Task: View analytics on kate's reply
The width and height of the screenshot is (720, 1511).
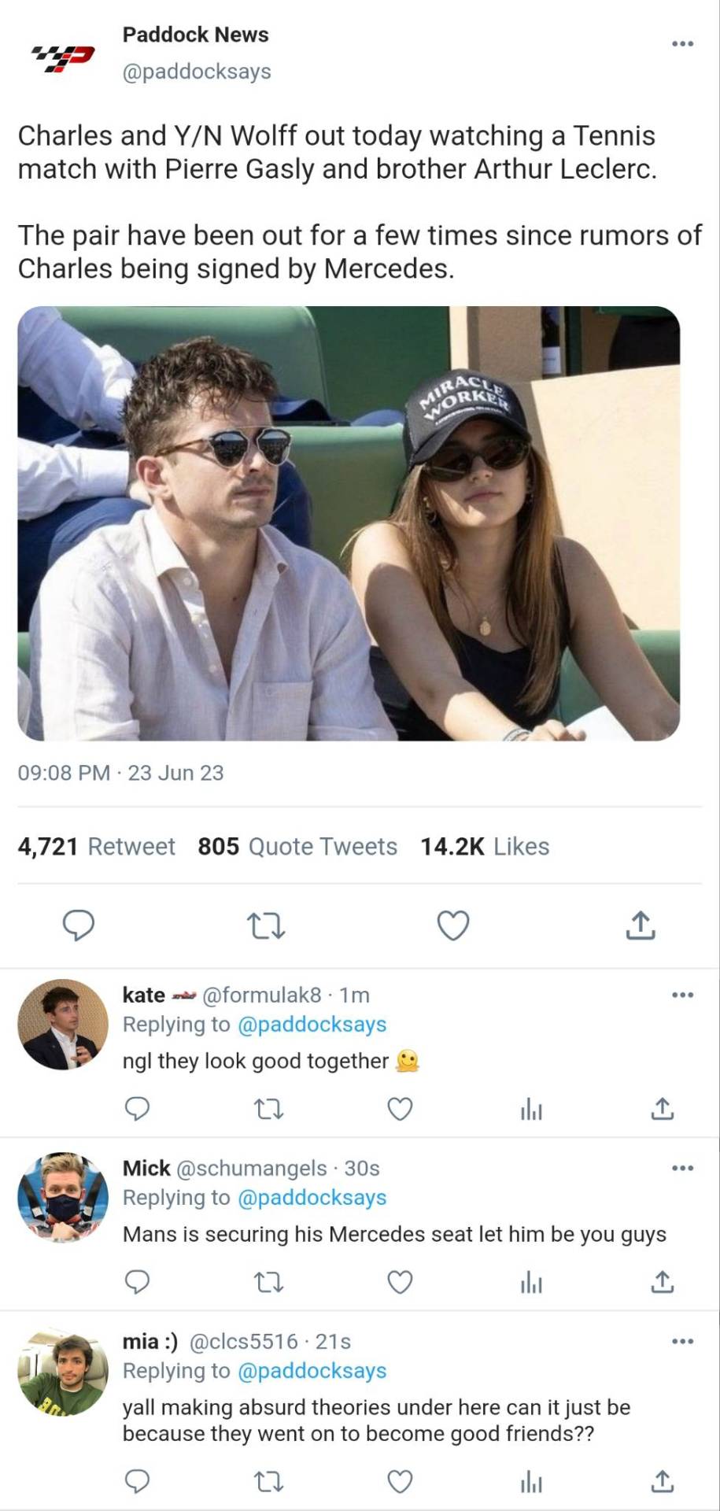Action: [x=531, y=1110]
